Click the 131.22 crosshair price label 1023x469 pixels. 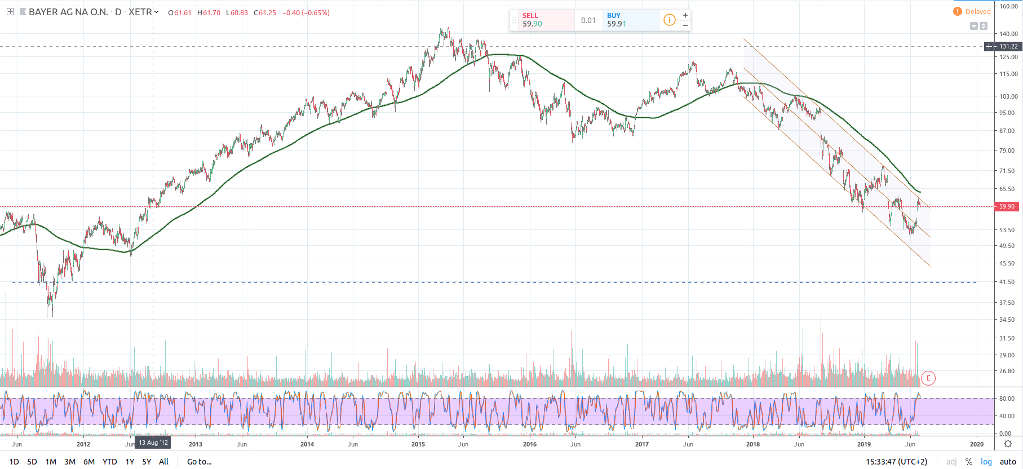pyautogui.click(x=1008, y=47)
